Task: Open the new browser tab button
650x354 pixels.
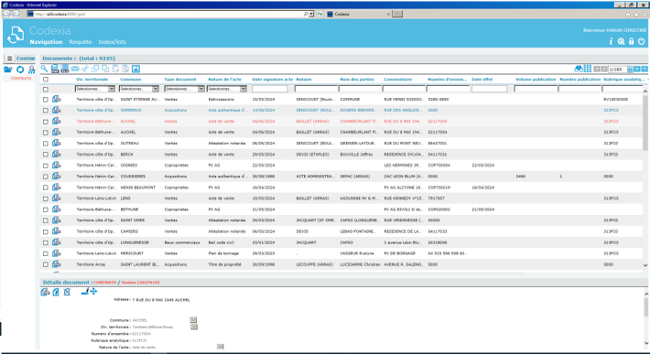Action: (397, 14)
